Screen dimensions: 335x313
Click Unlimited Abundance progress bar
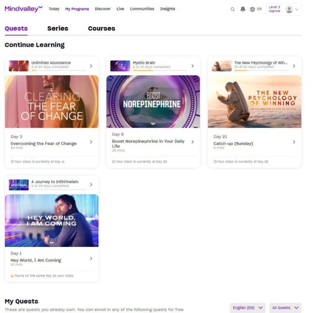tap(59, 70)
